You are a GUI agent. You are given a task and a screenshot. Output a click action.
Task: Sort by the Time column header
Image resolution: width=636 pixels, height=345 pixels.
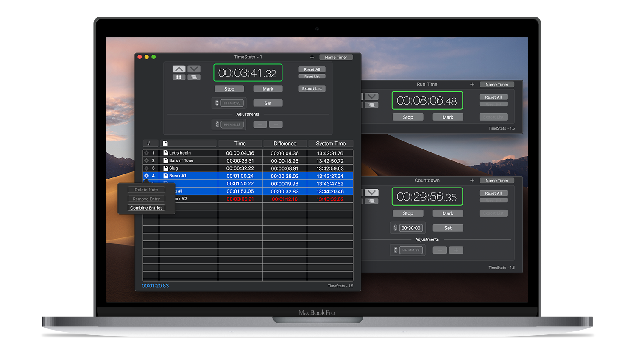[240, 144]
